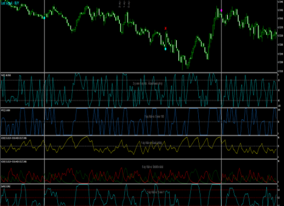Select the magenta dot signal marker

coord(222,10)
